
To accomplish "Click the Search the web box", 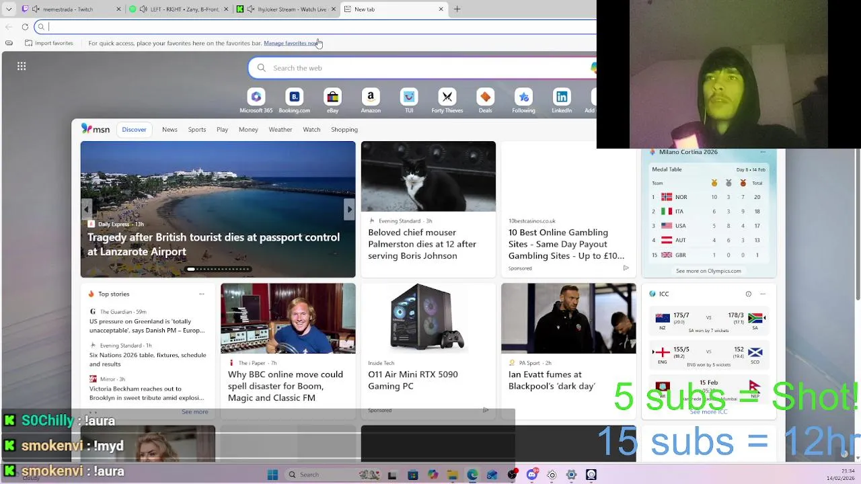I will tap(424, 68).
